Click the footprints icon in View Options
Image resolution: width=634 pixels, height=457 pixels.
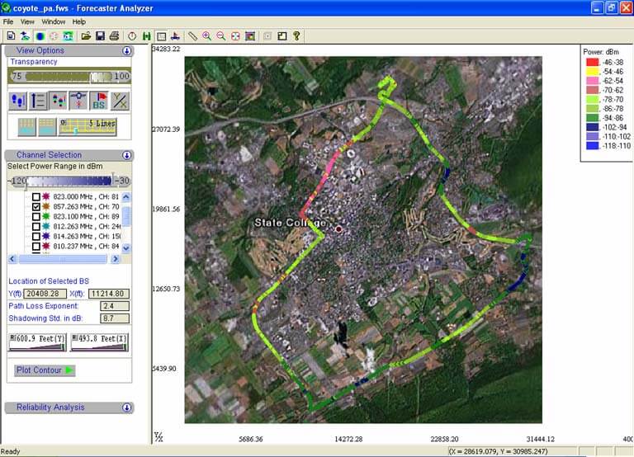pyautogui.click(x=18, y=101)
